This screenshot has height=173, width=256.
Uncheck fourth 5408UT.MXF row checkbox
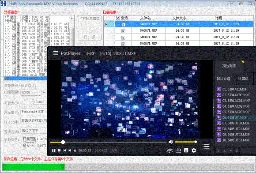coord(123,44)
